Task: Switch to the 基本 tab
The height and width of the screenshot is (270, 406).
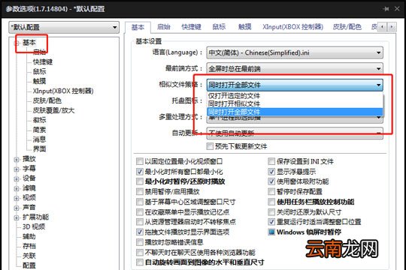Action: click(138, 27)
